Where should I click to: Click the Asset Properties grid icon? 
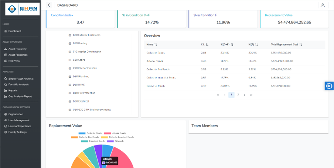coord(6,55)
